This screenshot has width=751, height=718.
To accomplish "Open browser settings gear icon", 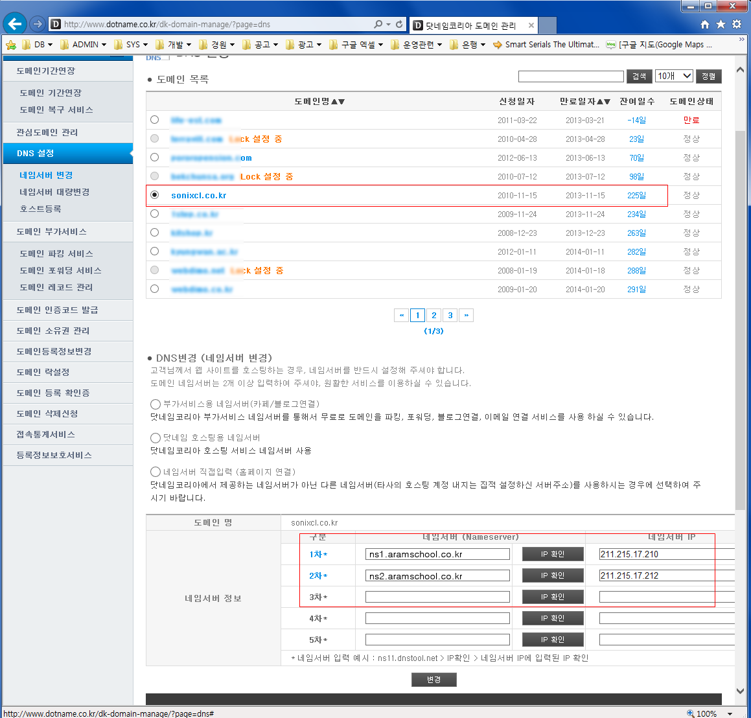I will click(737, 24).
